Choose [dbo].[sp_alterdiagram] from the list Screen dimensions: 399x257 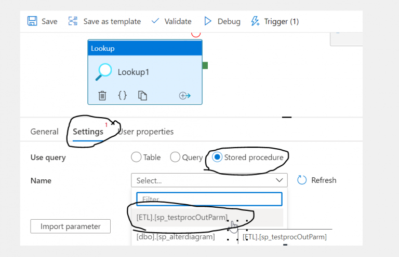coord(175,237)
